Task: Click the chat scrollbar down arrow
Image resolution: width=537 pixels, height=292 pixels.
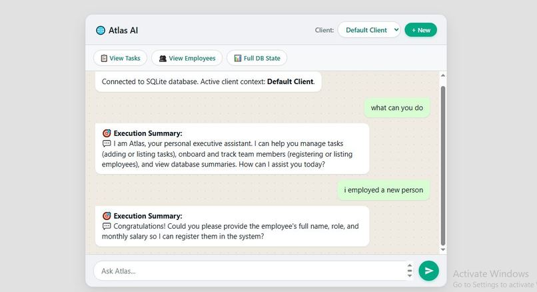Action: pos(443,249)
